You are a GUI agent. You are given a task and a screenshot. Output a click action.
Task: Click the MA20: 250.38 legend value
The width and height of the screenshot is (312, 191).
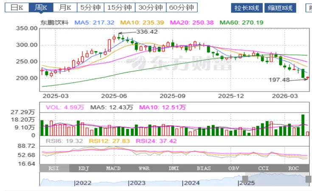pyautogui.click(x=192, y=22)
